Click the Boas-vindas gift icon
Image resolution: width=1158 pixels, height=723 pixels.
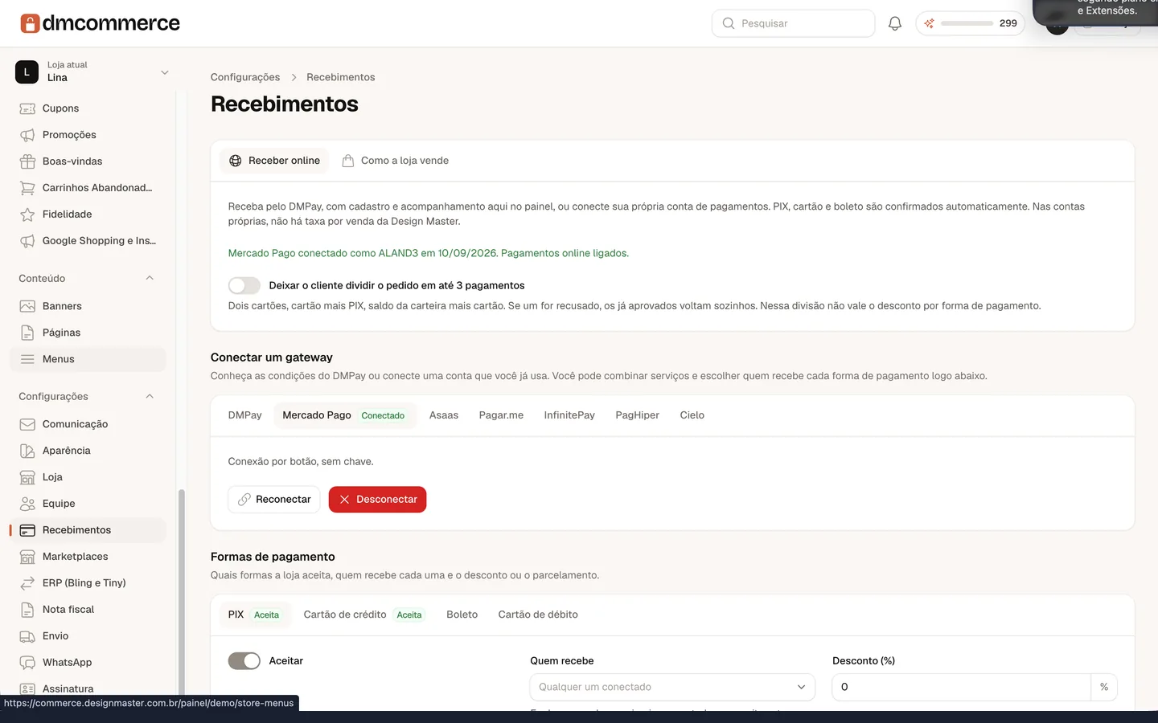tap(27, 161)
